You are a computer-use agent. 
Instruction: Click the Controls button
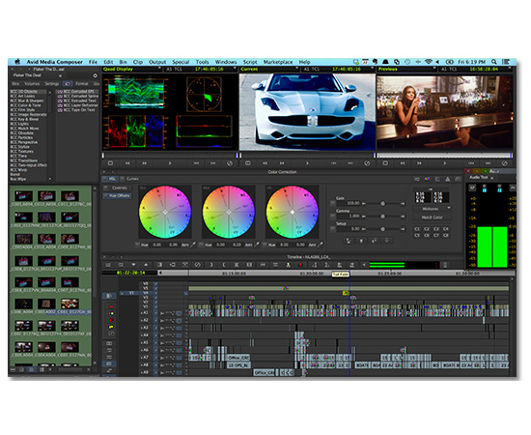pos(116,188)
